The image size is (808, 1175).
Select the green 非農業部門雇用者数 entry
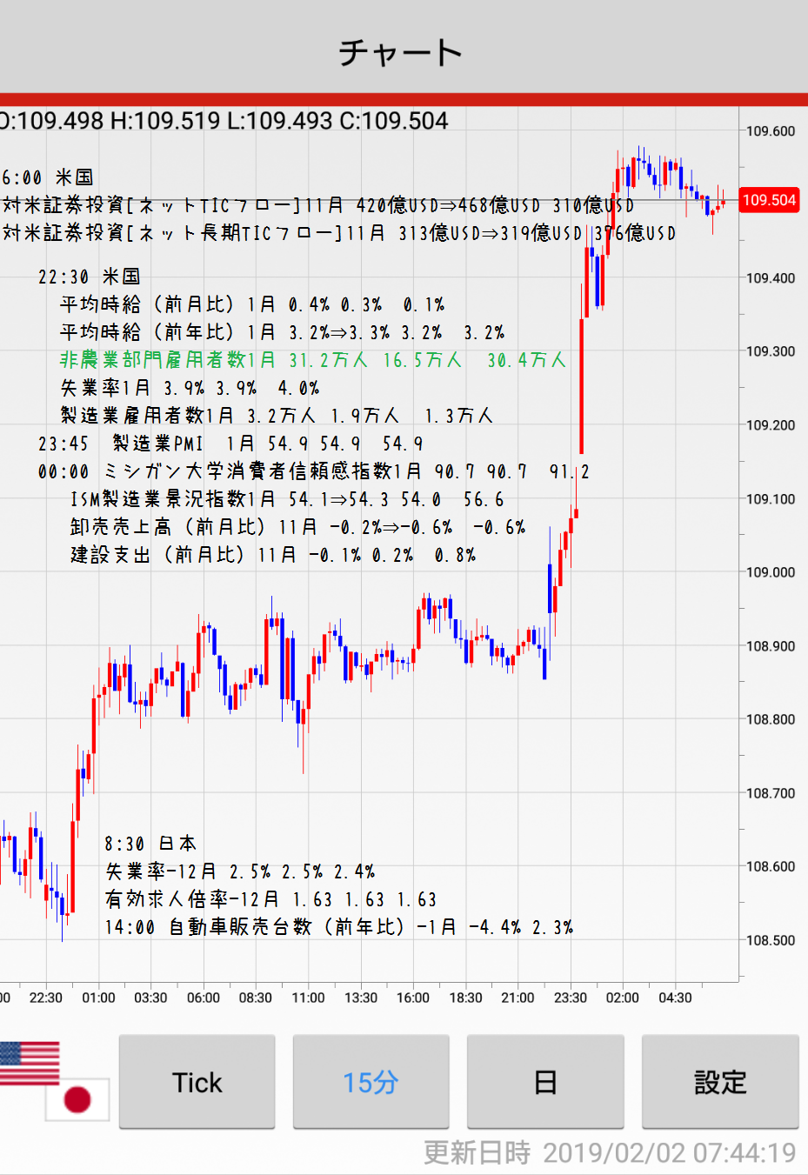click(x=313, y=360)
